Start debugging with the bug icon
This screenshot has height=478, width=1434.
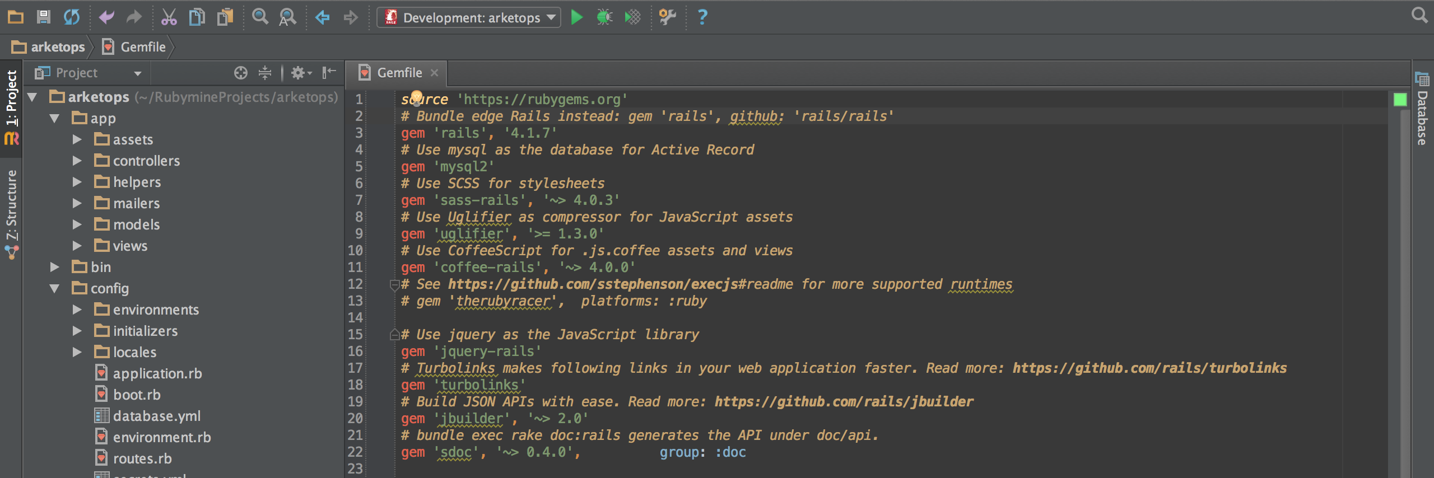click(x=604, y=17)
